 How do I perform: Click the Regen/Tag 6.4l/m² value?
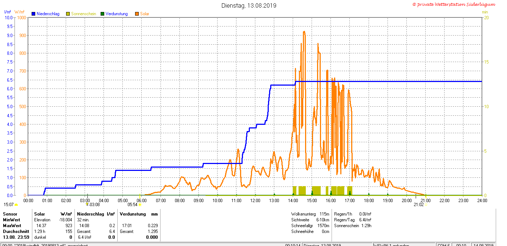click(352, 220)
